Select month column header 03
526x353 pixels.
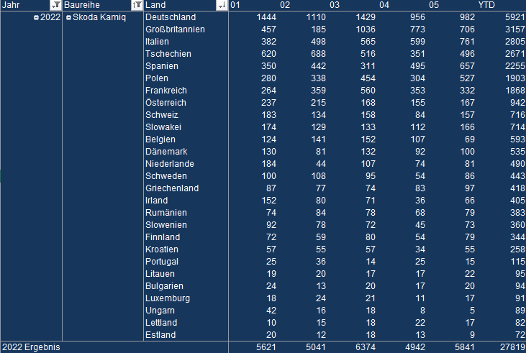[x=335, y=5]
